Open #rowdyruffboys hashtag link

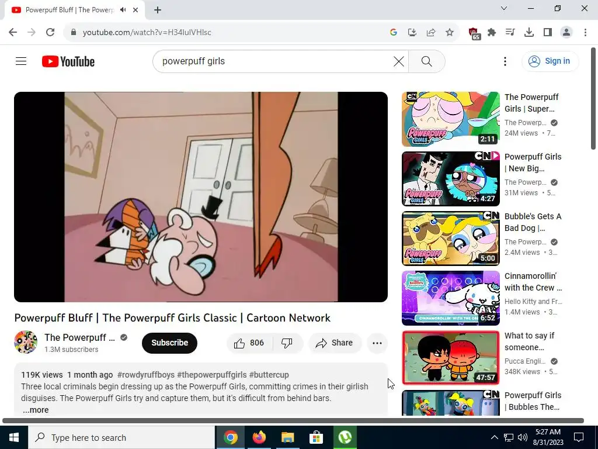click(x=145, y=375)
